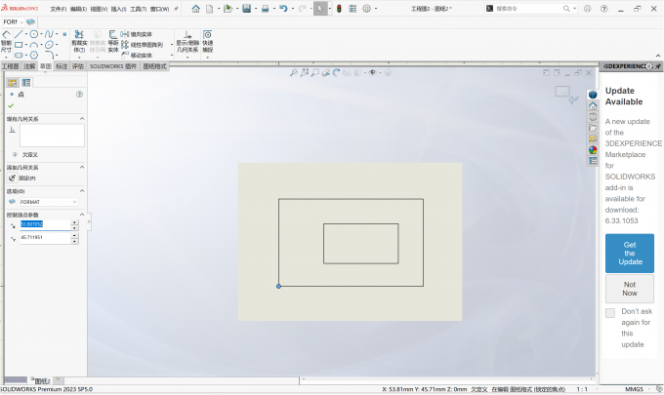
Task: Toggle the pin on 3DEXPERIENCE panel
Action: tap(658, 66)
